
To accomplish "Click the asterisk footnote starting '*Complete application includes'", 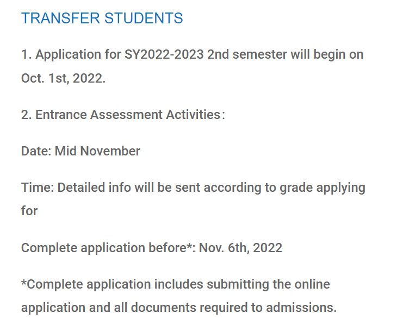I will (x=179, y=296).
